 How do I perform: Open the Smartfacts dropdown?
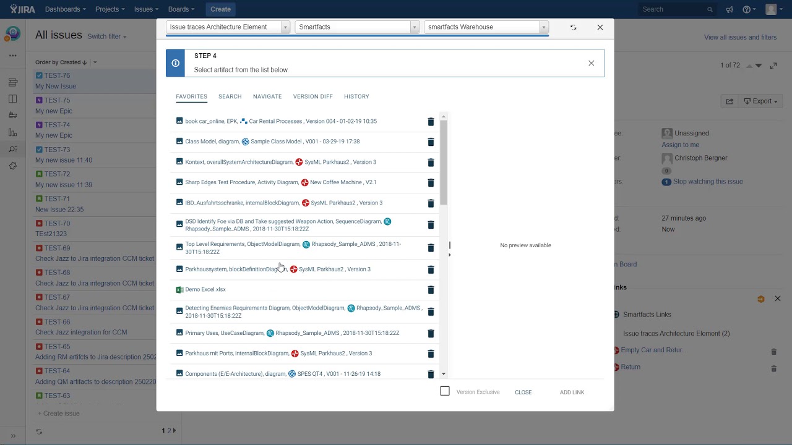click(357, 27)
